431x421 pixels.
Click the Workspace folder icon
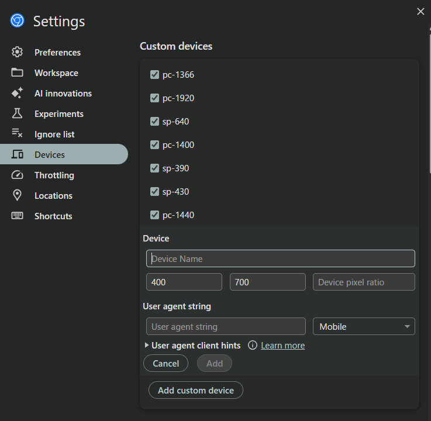(x=17, y=73)
